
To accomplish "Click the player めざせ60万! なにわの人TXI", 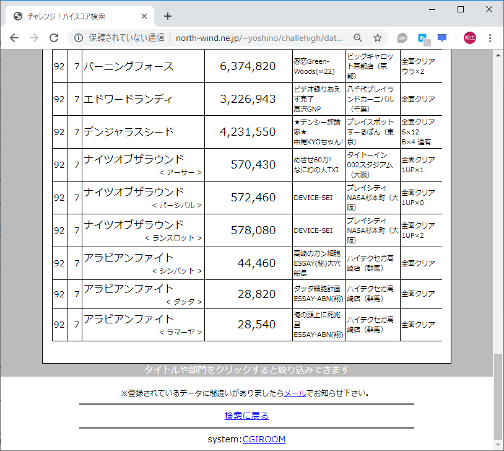I will point(316,165).
